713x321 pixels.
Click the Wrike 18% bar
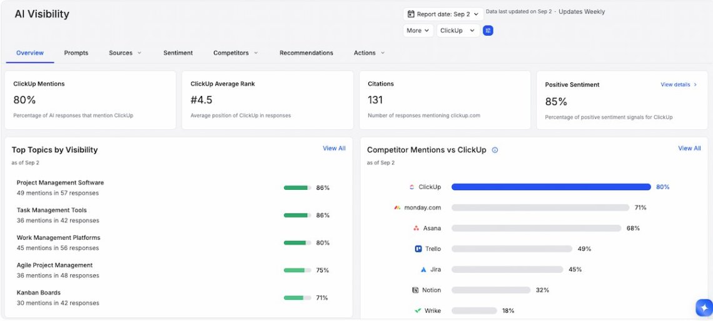[x=474, y=310]
